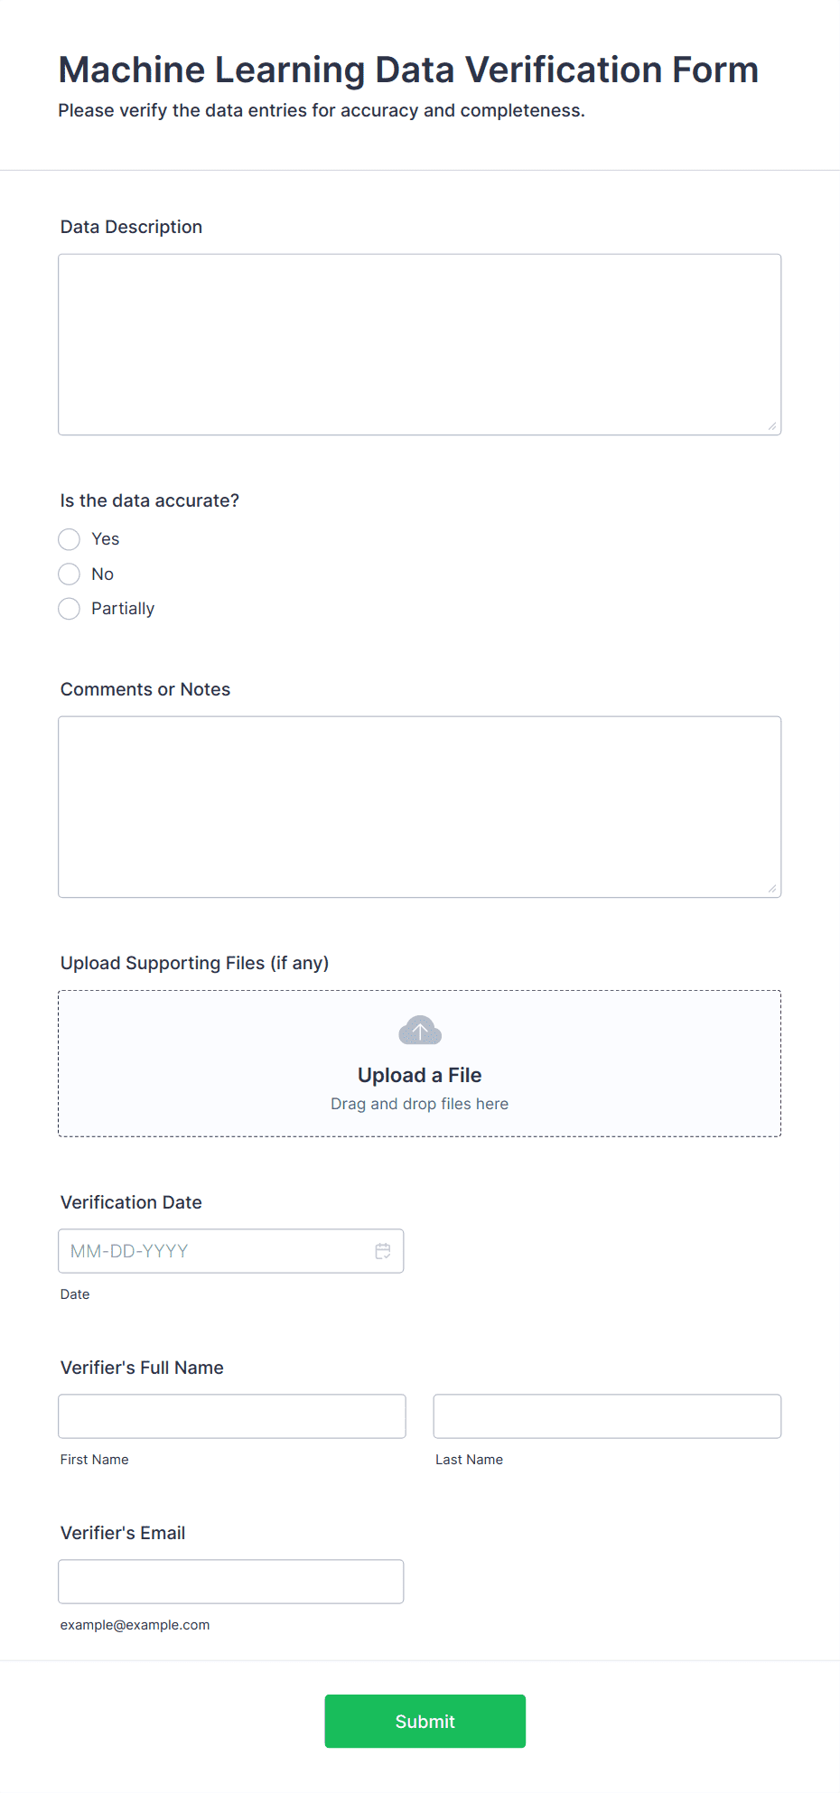Click the Last Name input box
This screenshot has height=1793, width=840.
tap(607, 1416)
